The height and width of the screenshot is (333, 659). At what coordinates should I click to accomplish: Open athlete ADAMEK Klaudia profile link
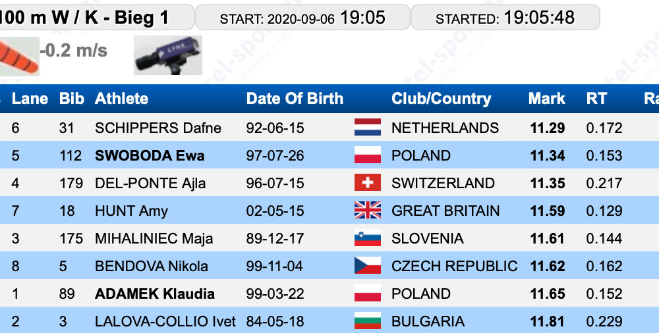155,294
